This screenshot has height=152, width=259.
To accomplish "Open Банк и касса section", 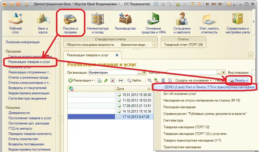I will [x=43, y=23].
